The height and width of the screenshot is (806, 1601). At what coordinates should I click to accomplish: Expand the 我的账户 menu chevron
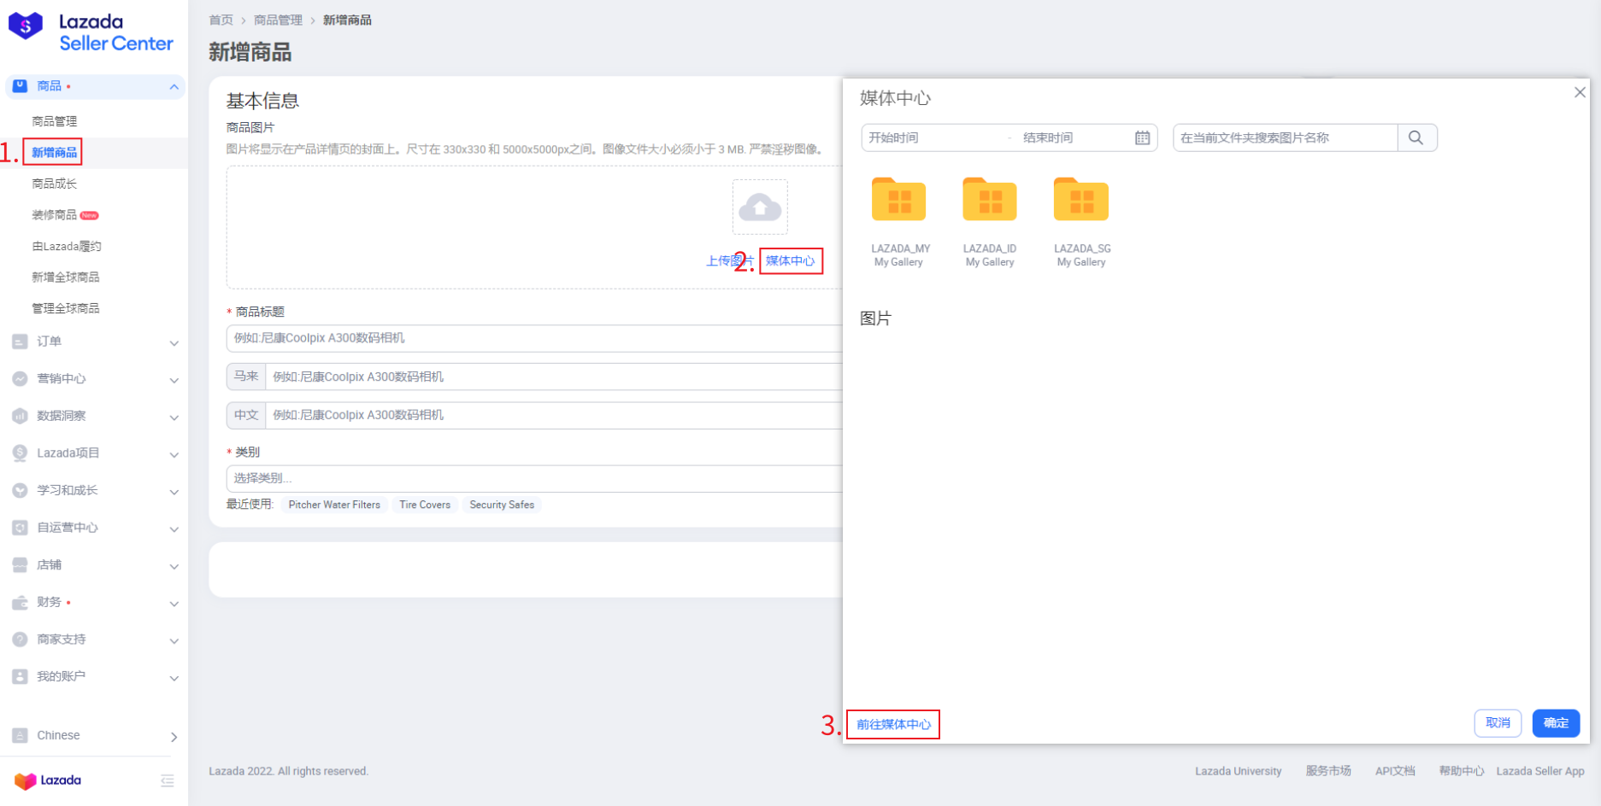tap(174, 679)
